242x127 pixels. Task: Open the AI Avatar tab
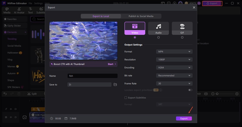click(x=19, y=11)
